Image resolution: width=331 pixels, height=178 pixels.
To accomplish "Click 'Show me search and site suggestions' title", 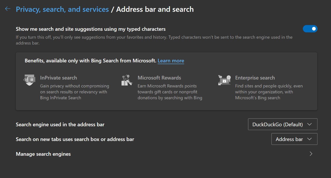I will [x=91, y=29].
